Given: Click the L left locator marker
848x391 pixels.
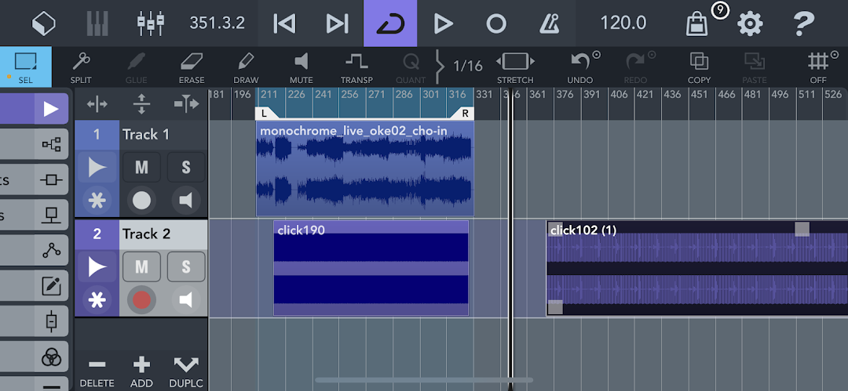Looking at the screenshot, I should (267, 113).
